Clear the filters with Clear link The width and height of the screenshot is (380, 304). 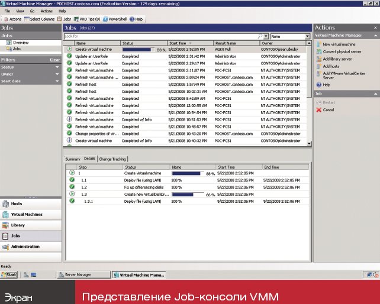54,60
